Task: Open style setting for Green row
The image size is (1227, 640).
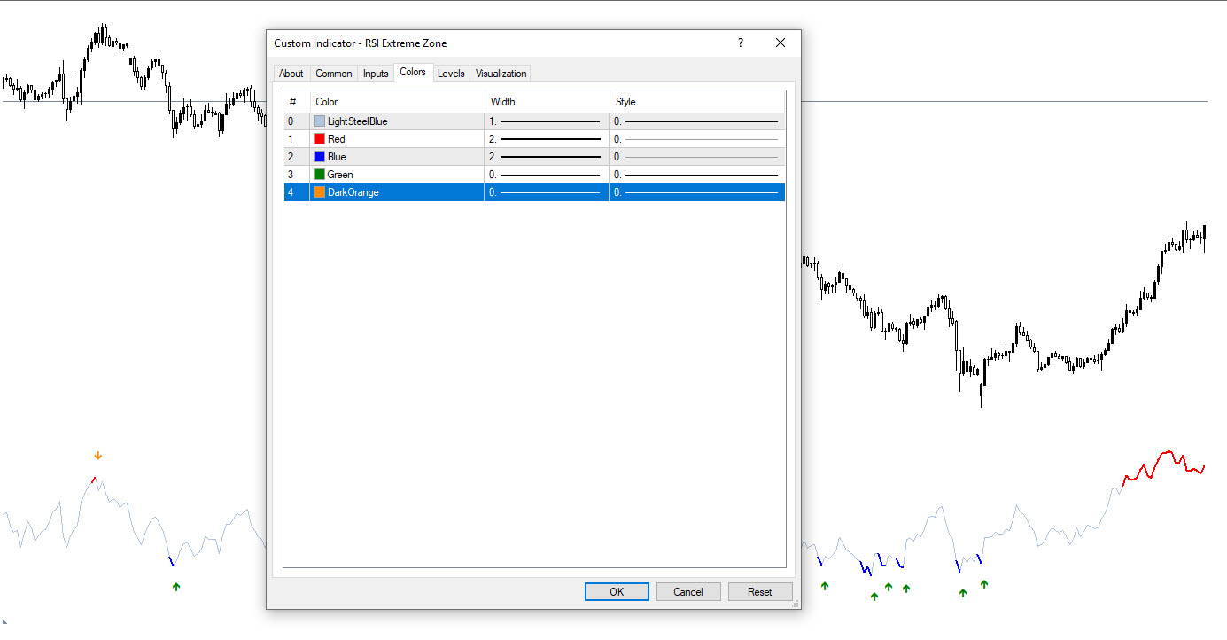Action: tap(697, 175)
